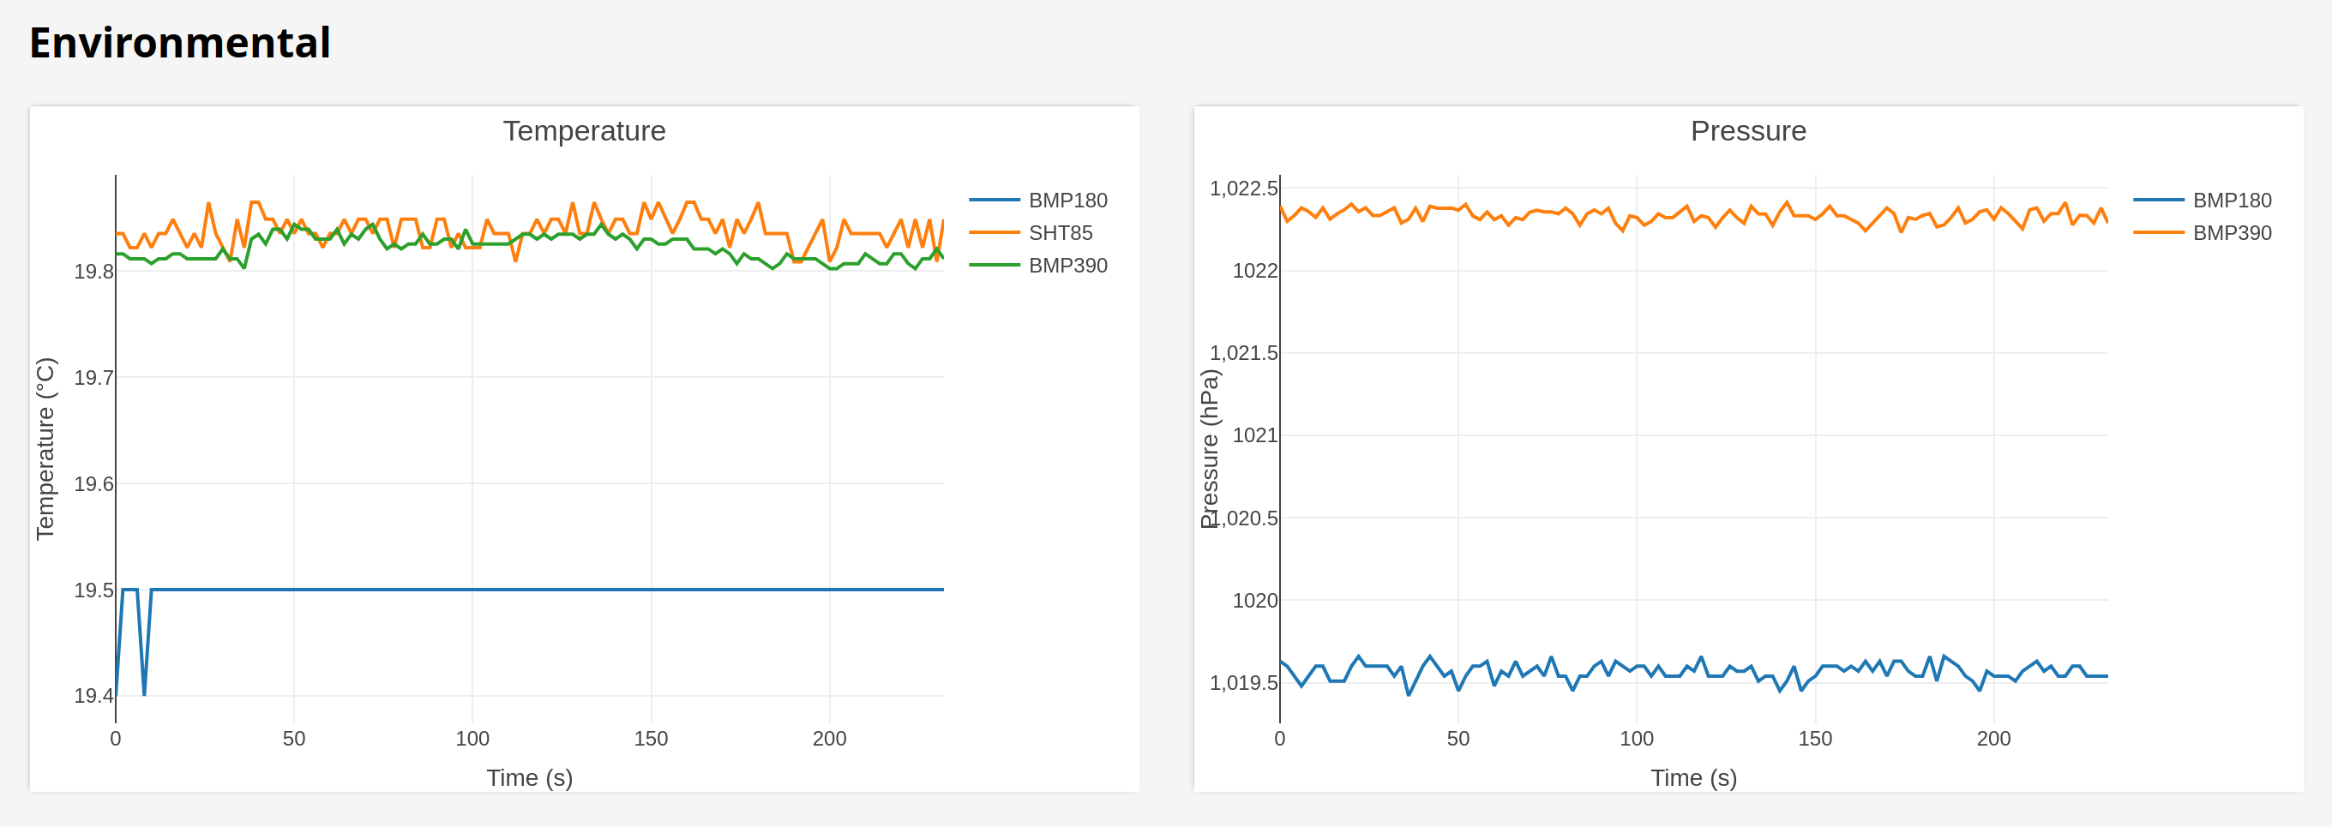Hide SHT85 trace in Temperature legend
The width and height of the screenshot is (2332, 827).
[1059, 232]
